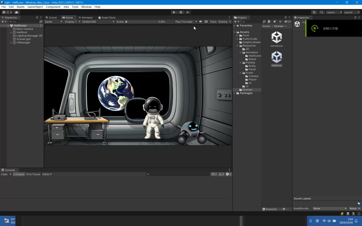Screen dimensions: 362x226
Task: Open the Component menu
Action: click(x=53, y=7)
